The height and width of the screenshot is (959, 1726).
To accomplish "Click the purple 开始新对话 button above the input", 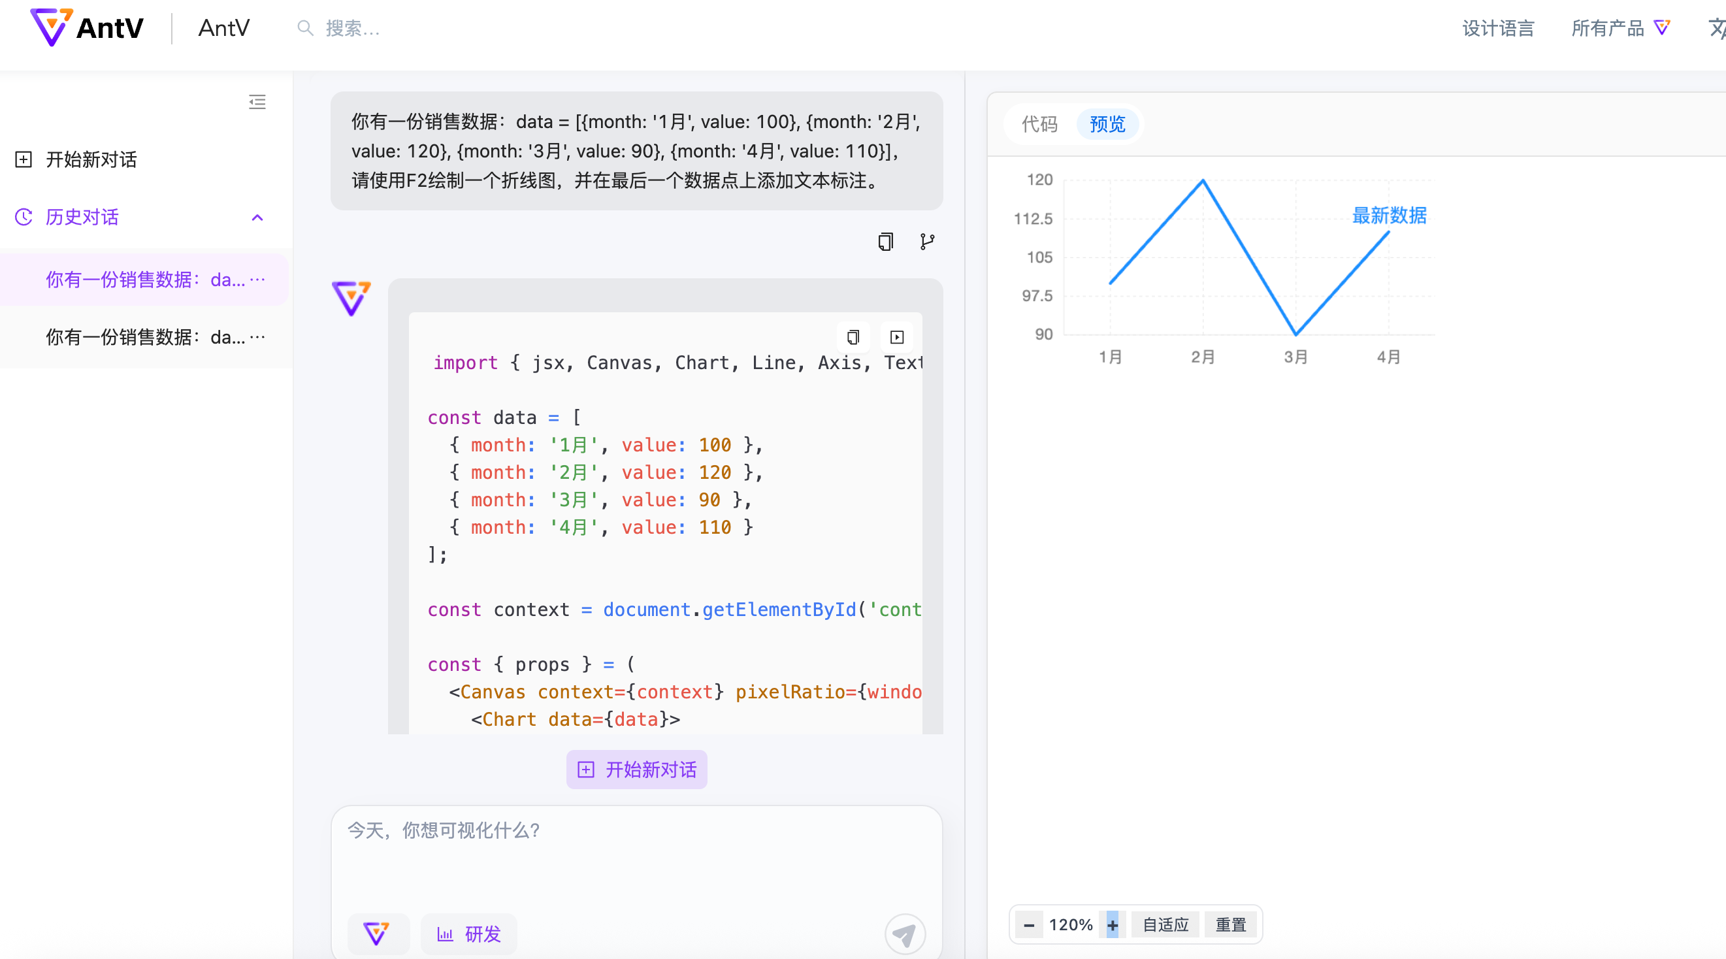I will (636, 770).
